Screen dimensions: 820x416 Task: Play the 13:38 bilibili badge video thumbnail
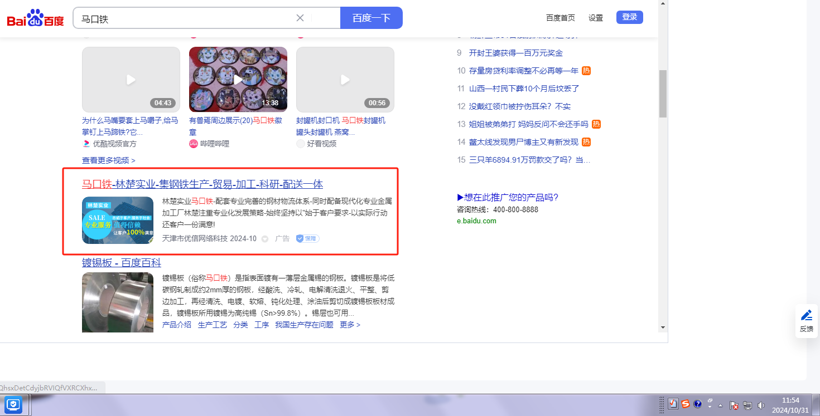[238, 80]
